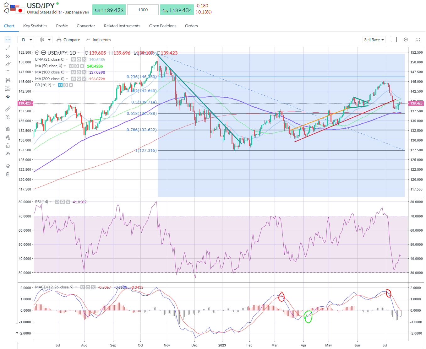
Task: Open the Sell Rate dropdown
Action: [x=374, y=40]
